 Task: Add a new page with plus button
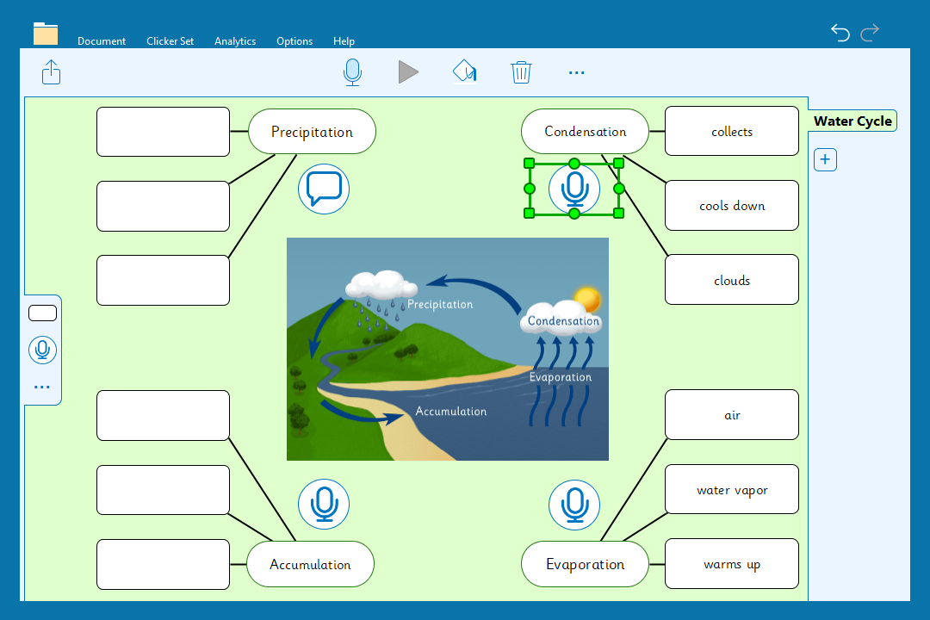pos(825,159)
